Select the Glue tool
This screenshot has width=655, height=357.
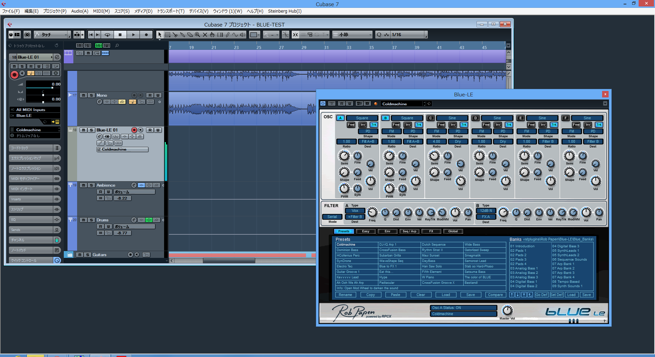183,35
